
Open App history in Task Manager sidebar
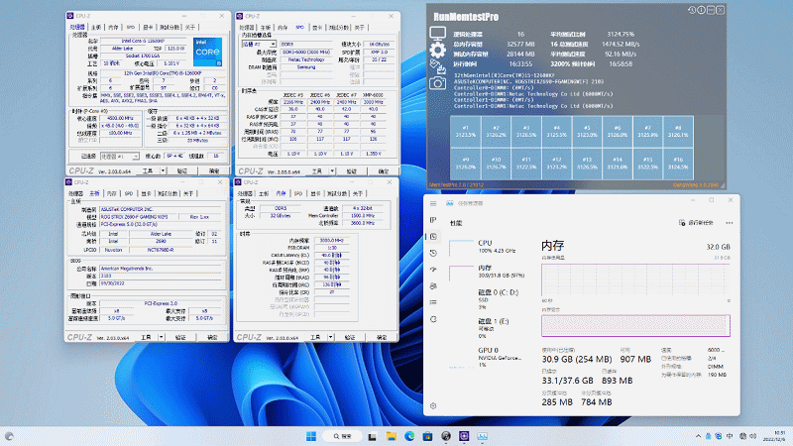(432, 252)
